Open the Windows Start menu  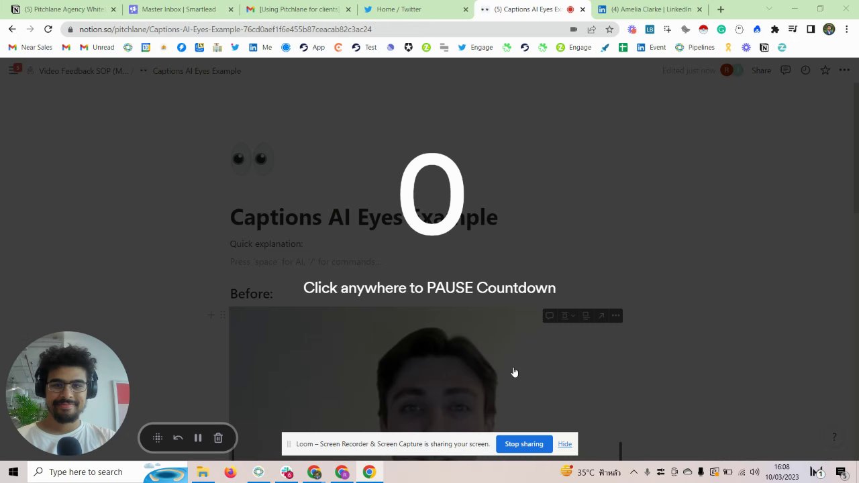[13, 472]
